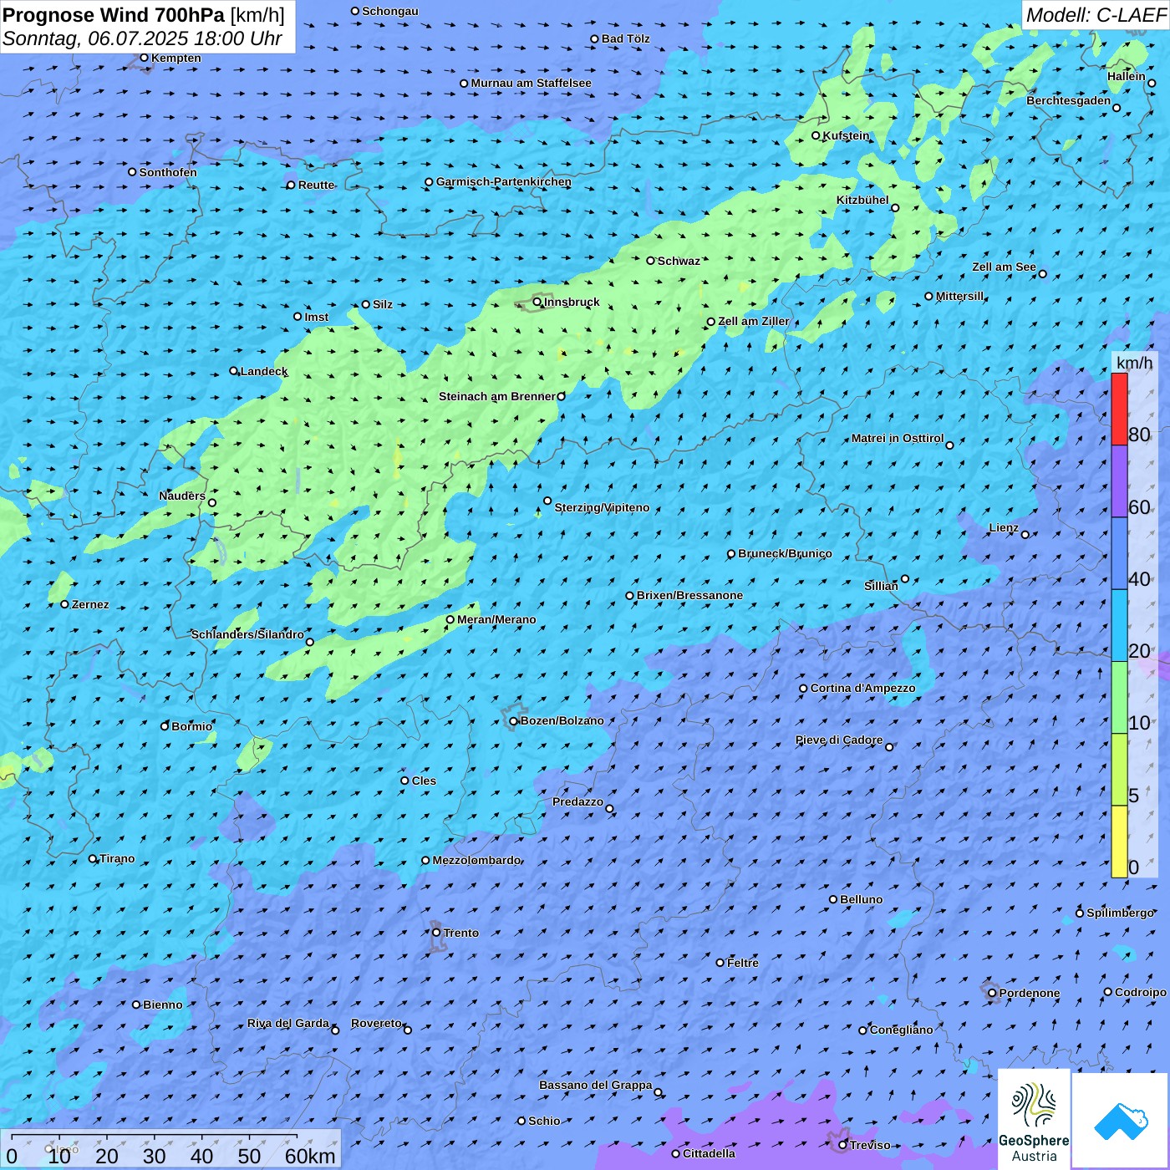This screenshot has height=1170, width=1170.
Task: Click the 'Predazzo' label
Action: pyautogui.click(x=577, y=801)
